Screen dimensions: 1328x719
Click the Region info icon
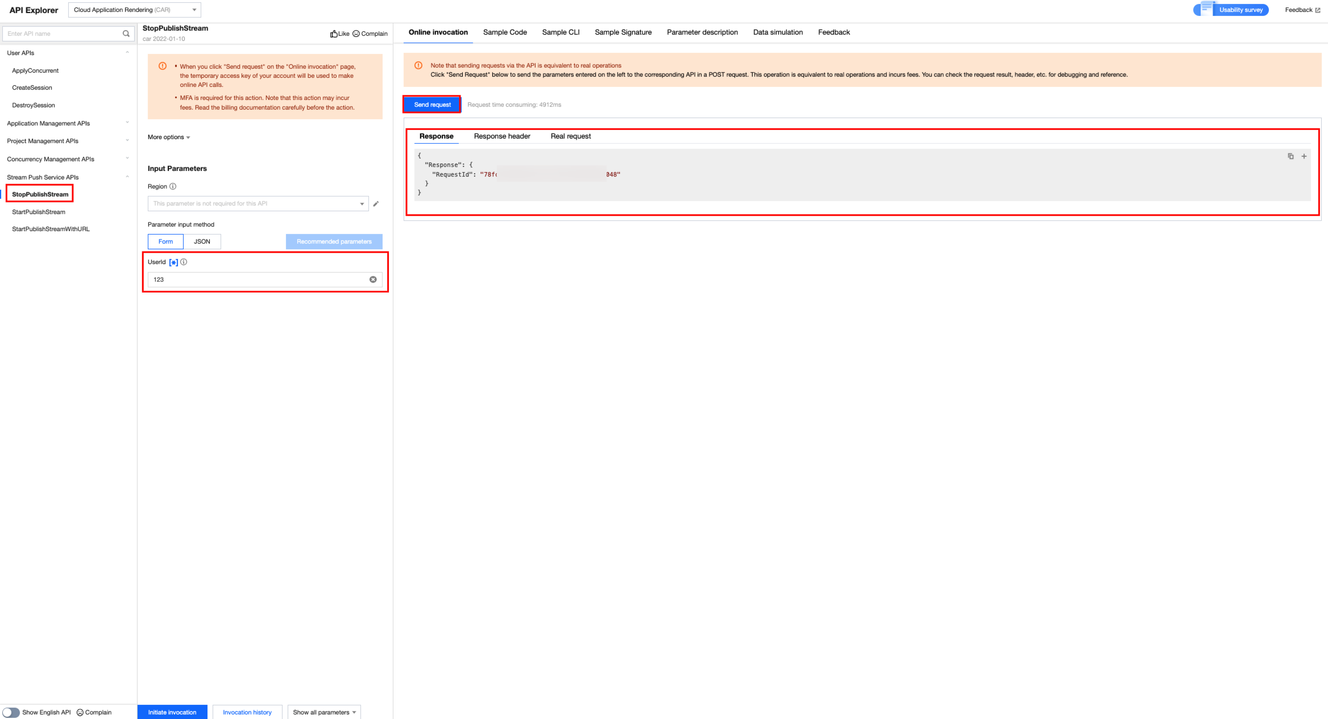[173, 186]
